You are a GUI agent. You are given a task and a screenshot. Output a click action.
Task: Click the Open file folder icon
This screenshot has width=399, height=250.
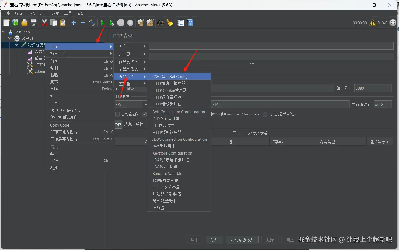(x=25, y=23)
